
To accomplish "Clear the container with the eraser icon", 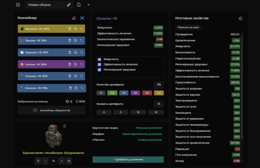I will (74, 18).
